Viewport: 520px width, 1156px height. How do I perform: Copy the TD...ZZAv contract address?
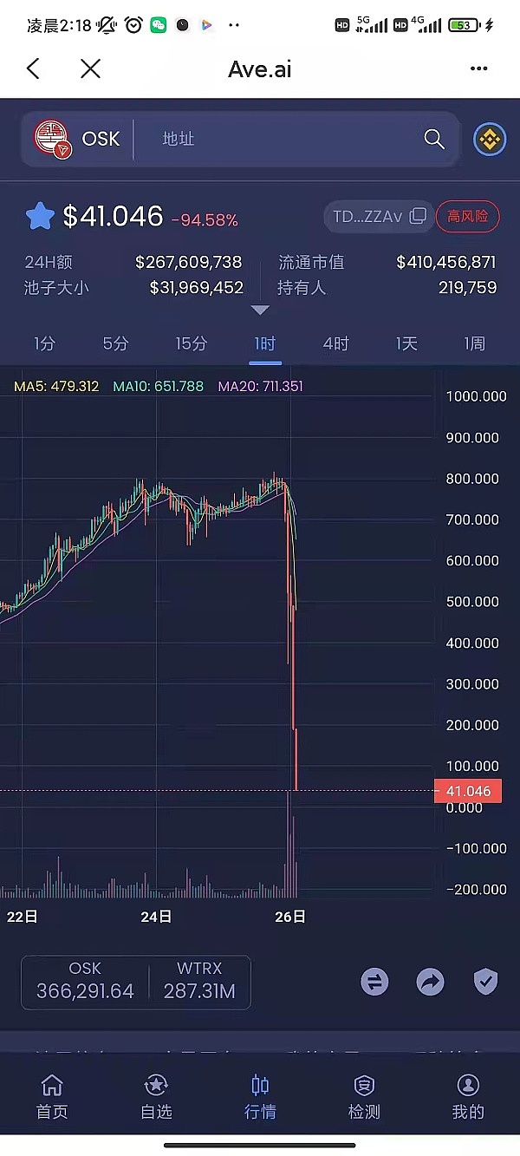click(418, 216)
